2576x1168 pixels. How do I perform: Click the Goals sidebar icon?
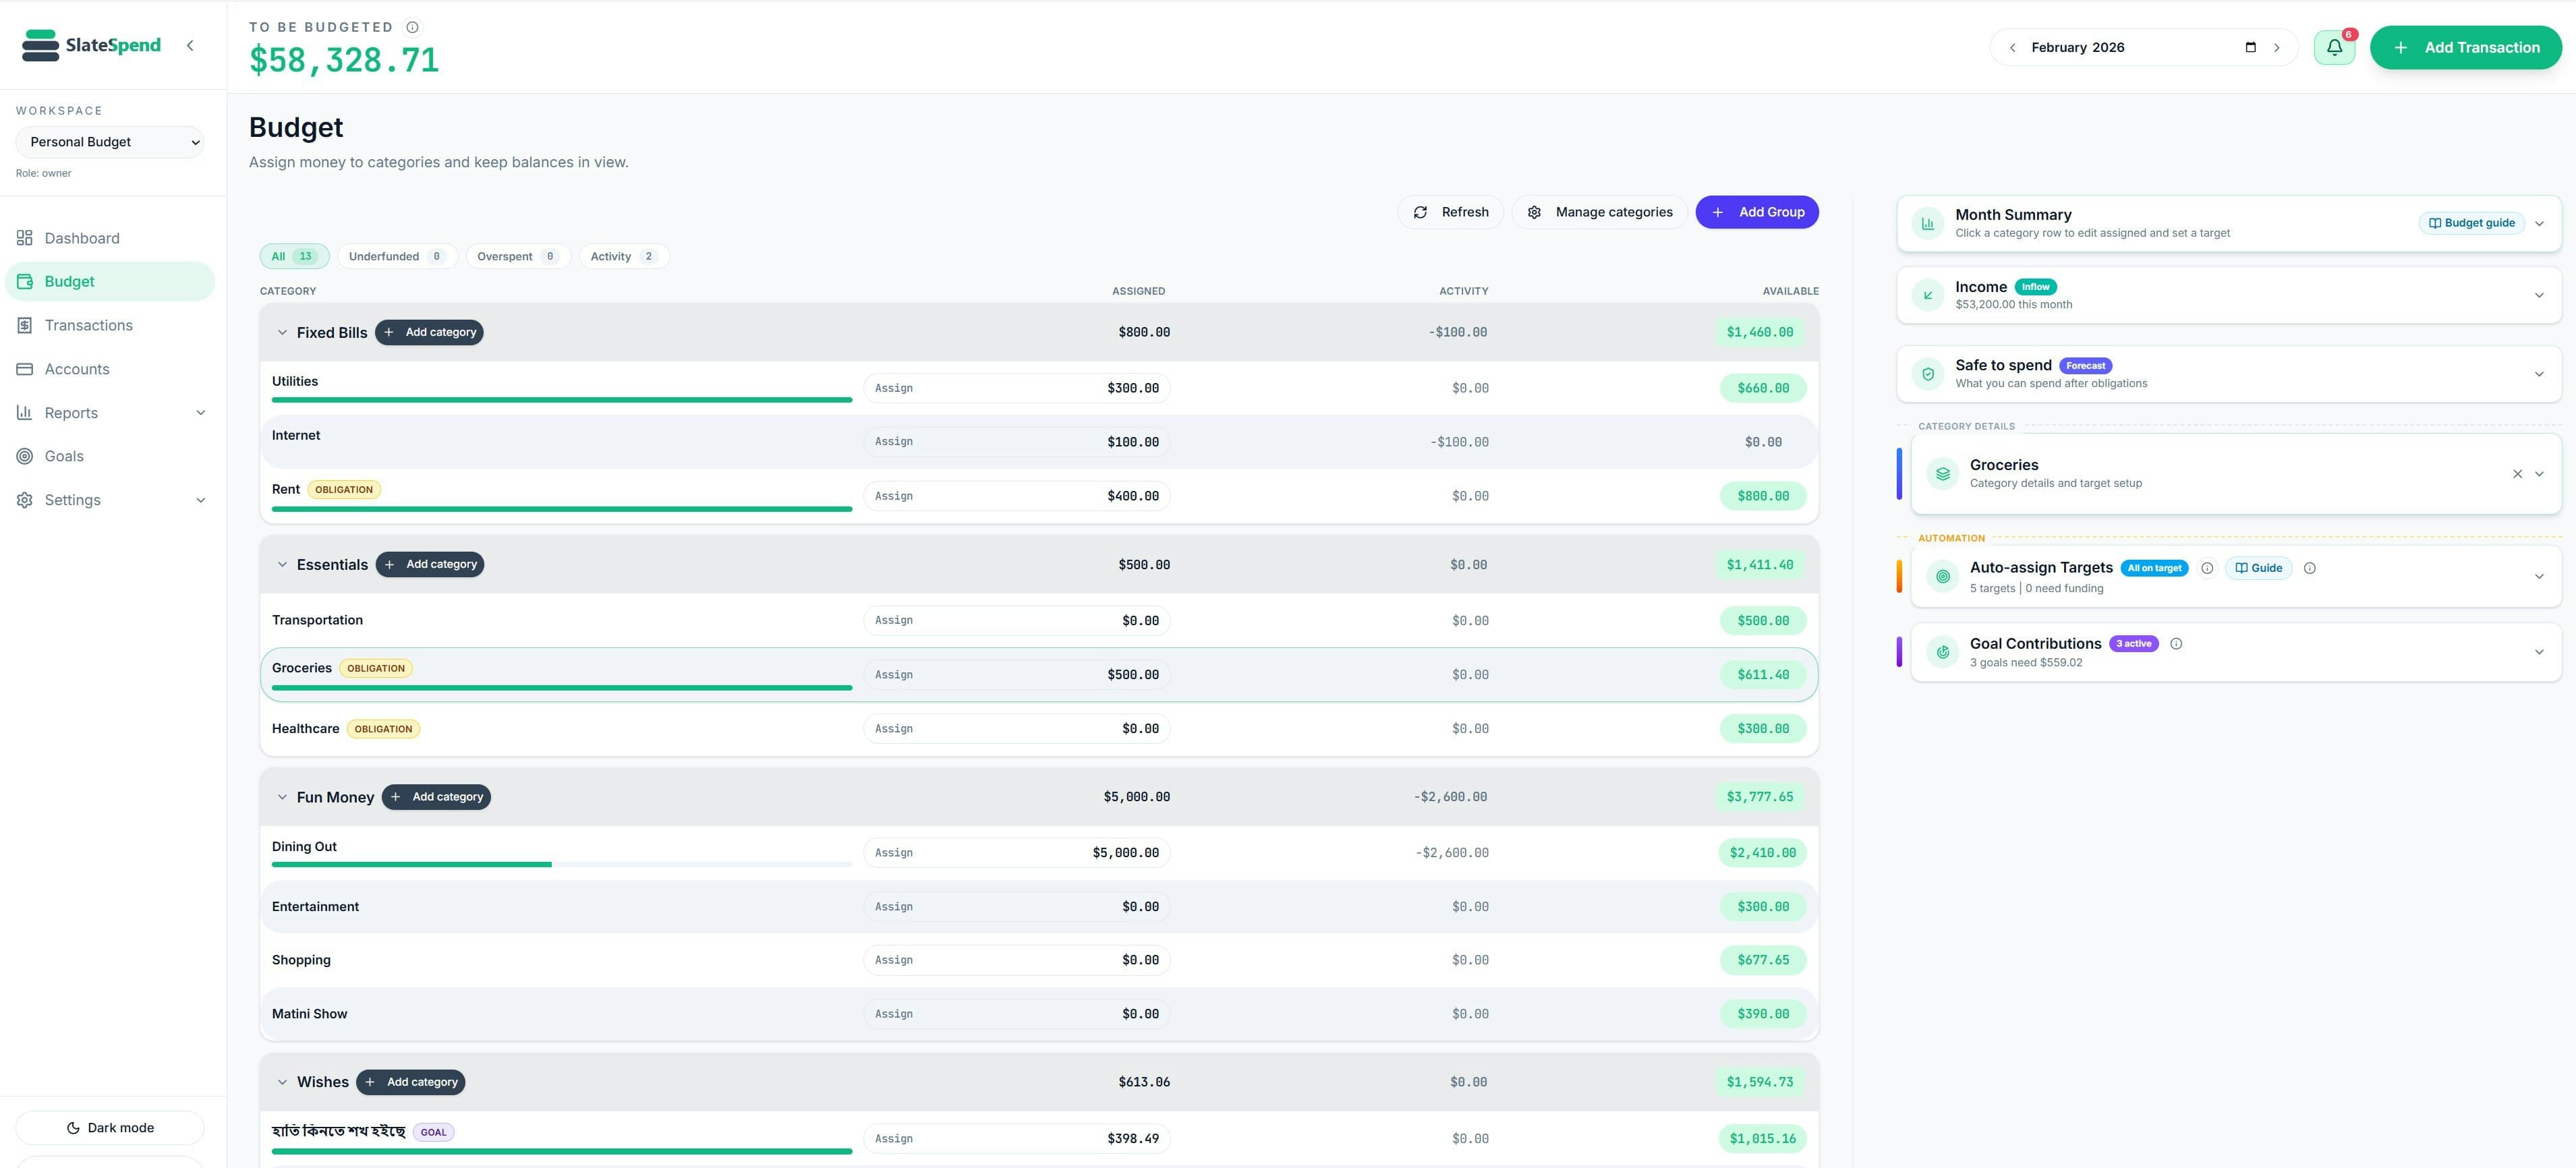tap(25, 456)
